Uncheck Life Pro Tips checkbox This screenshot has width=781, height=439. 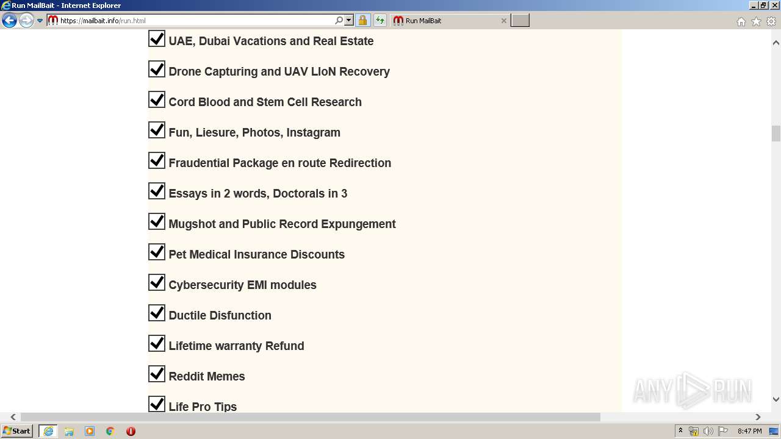point(157,404)
